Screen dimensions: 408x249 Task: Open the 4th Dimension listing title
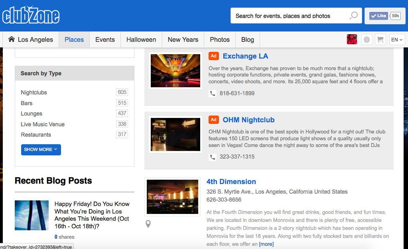tap(231, 182)
